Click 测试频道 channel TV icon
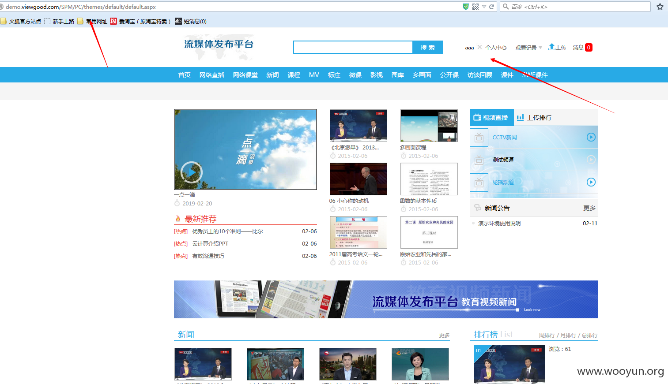The image size is (668, 384). click(479, 160)
